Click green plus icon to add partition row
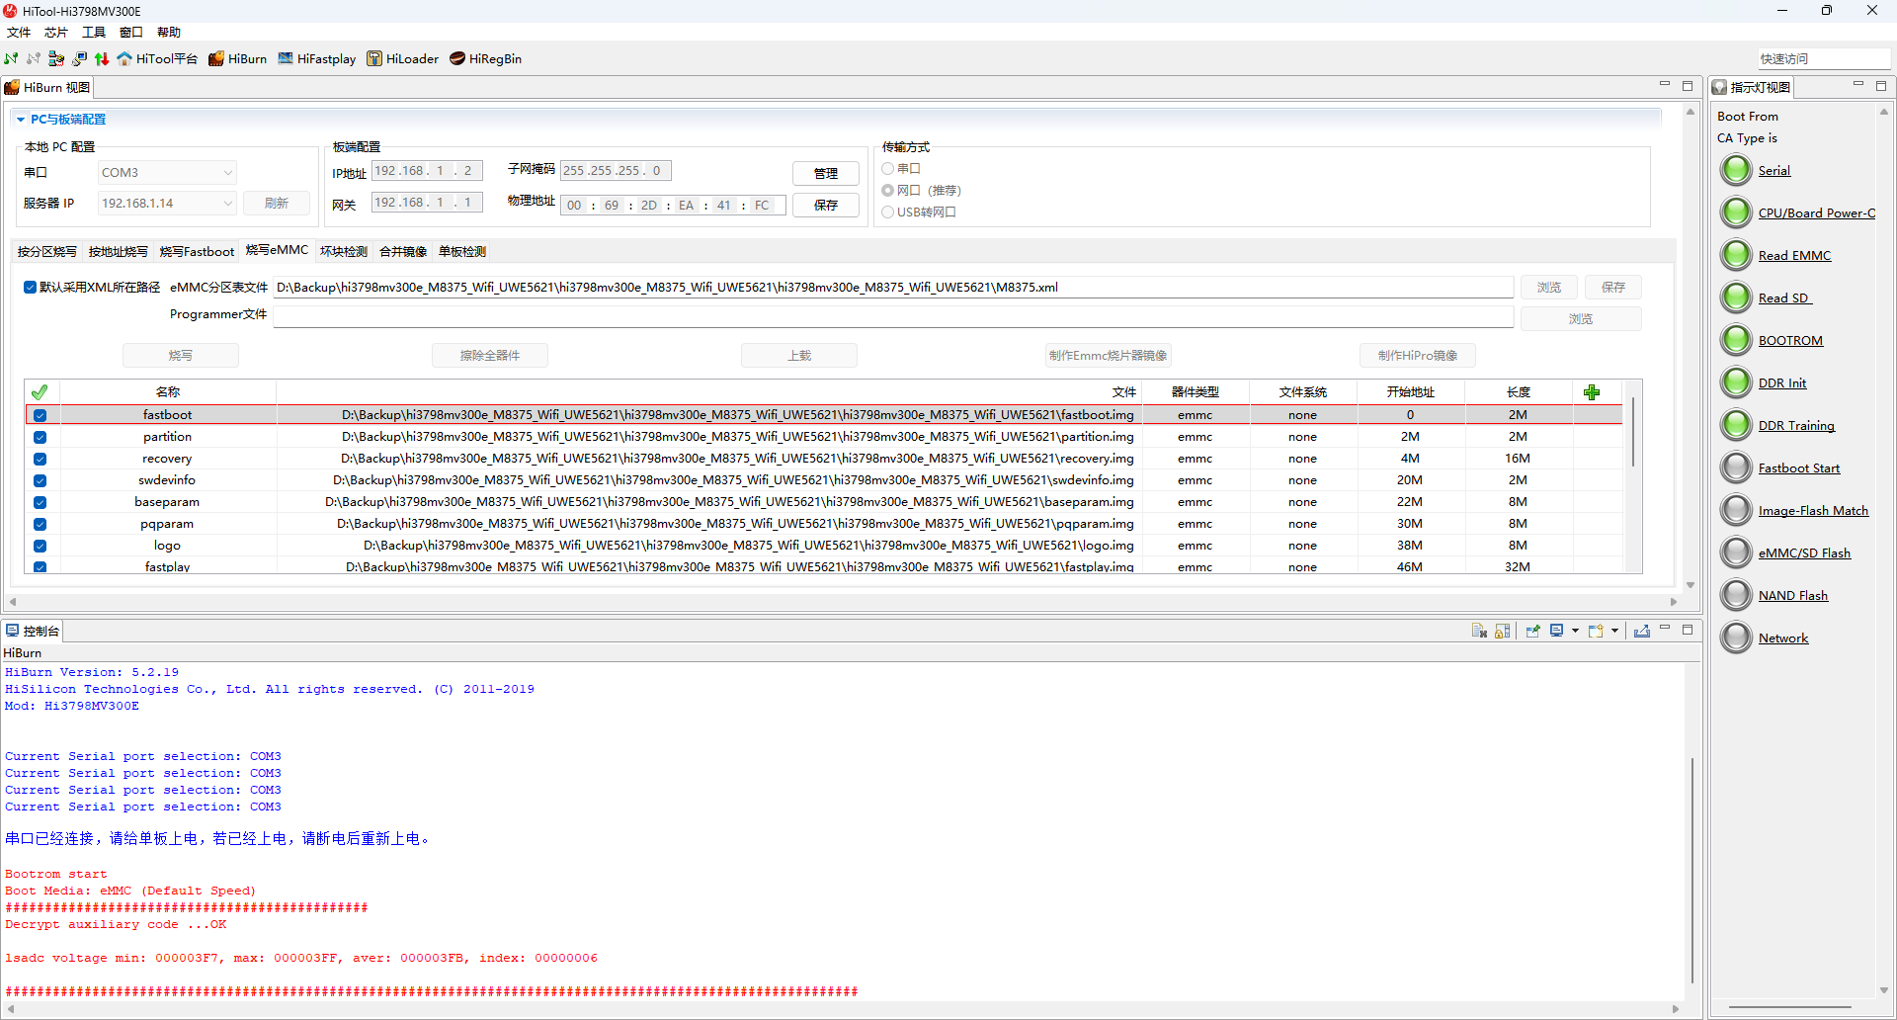The width and height of the screenshot is (1897, 1020). tap(1591, 392)
